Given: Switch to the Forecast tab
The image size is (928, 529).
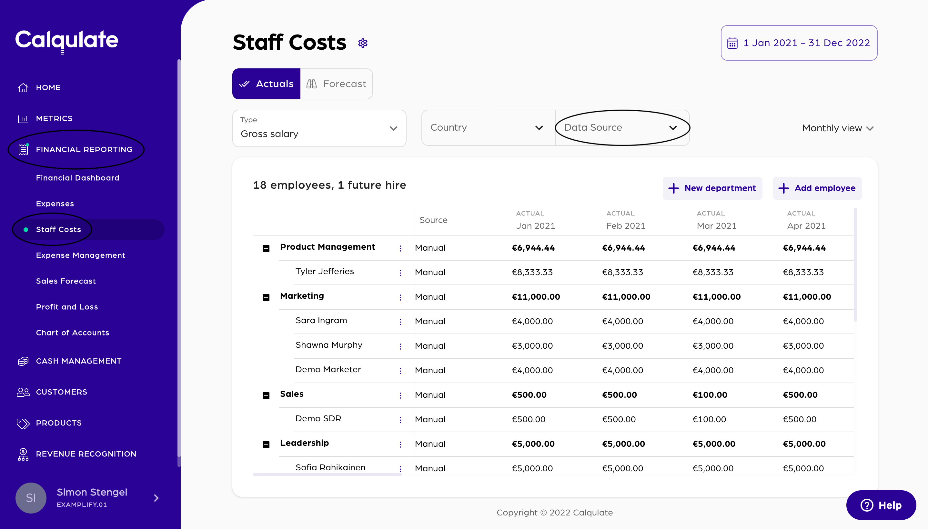Looking at the screenshot, I should pos(337,84).
